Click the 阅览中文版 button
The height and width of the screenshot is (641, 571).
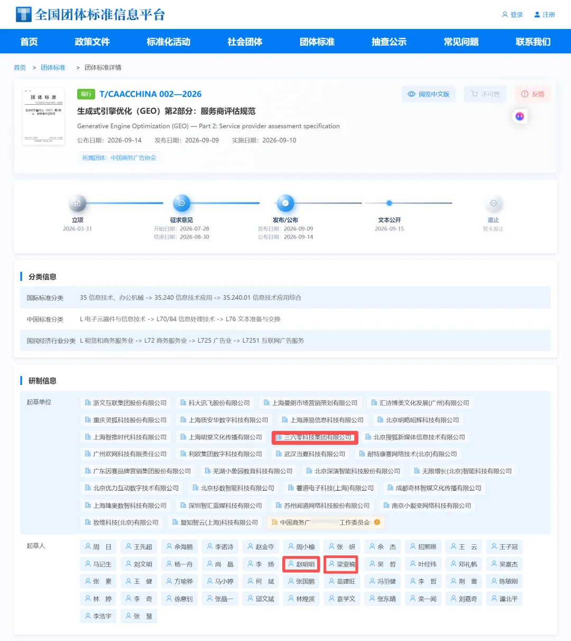(x=429, y=94)
